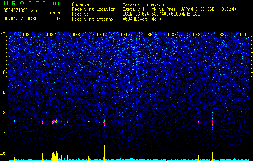
Task: Click the 0.6 kHz frequency label
Action: (3, 153)
